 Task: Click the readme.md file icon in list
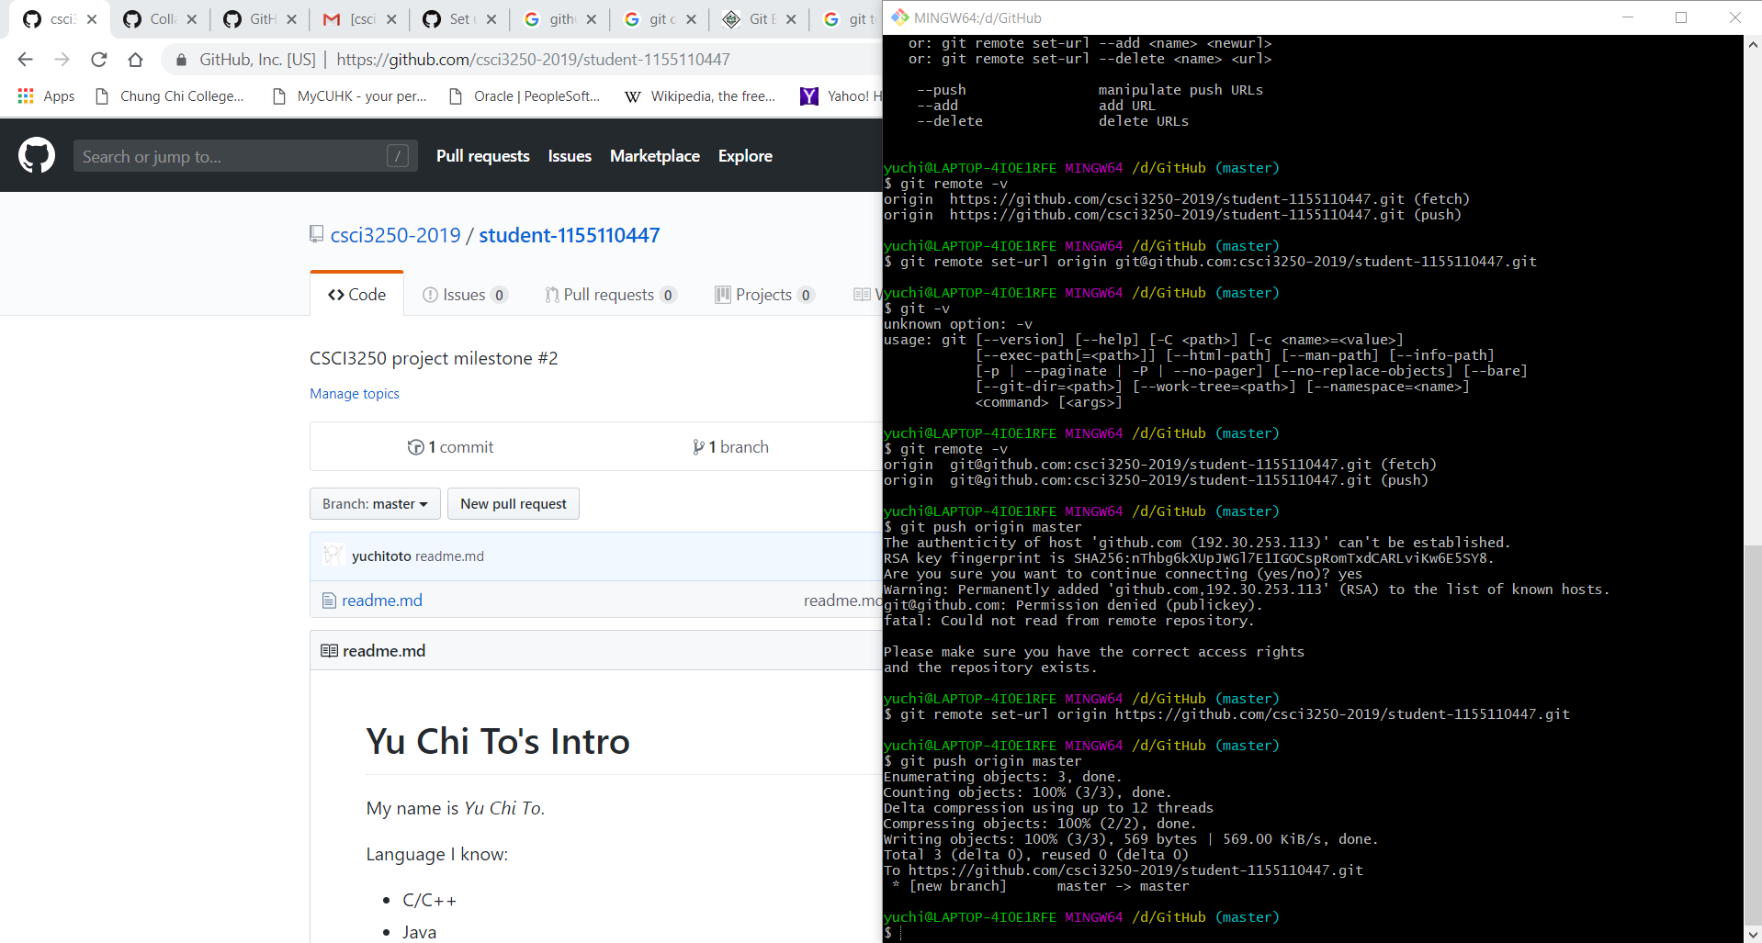point(329,601)
